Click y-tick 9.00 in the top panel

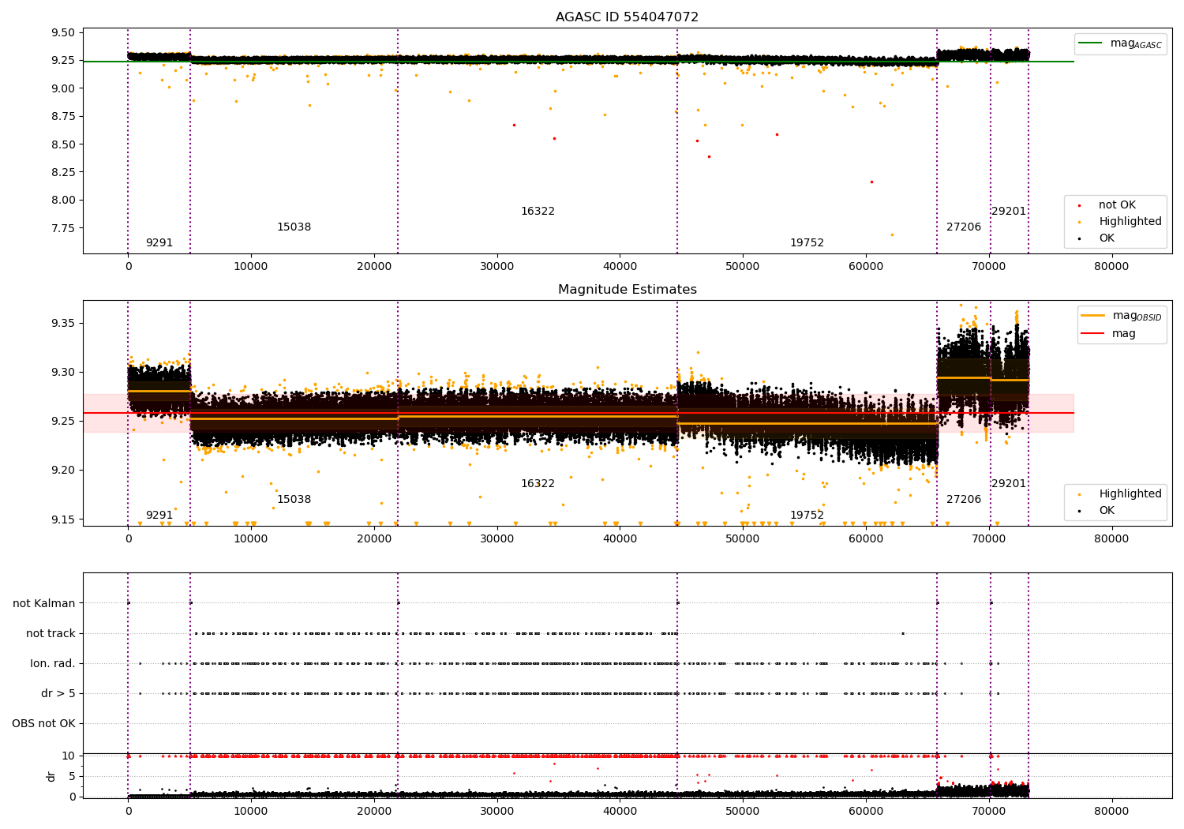[63, 88]
